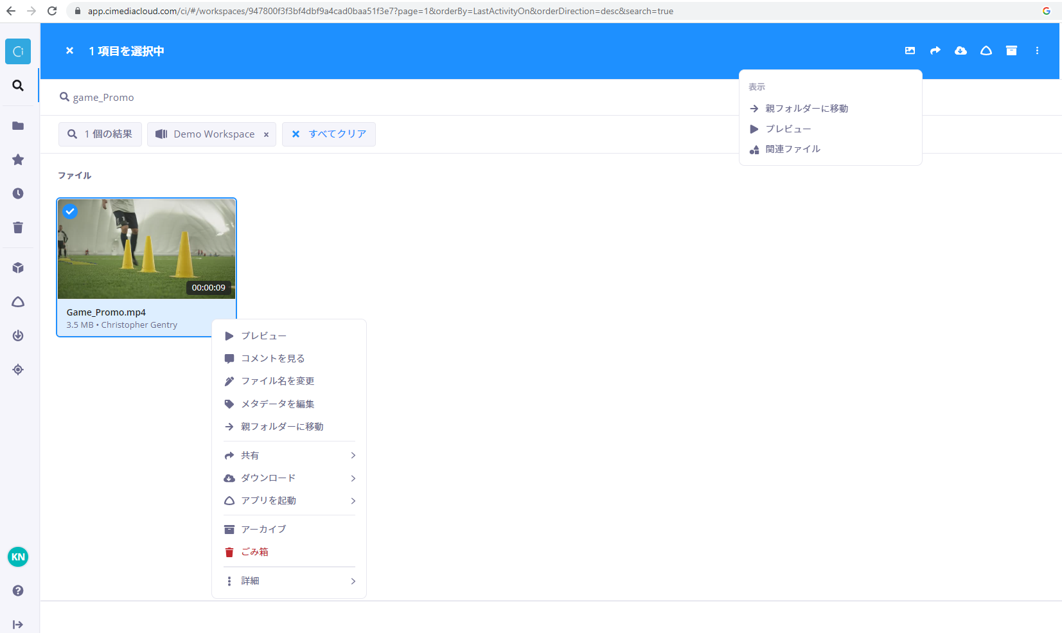This screenshot has width=1062, height=633.
Task: Open the apps triangle icon in sidebar
Action: click(18, 302)
